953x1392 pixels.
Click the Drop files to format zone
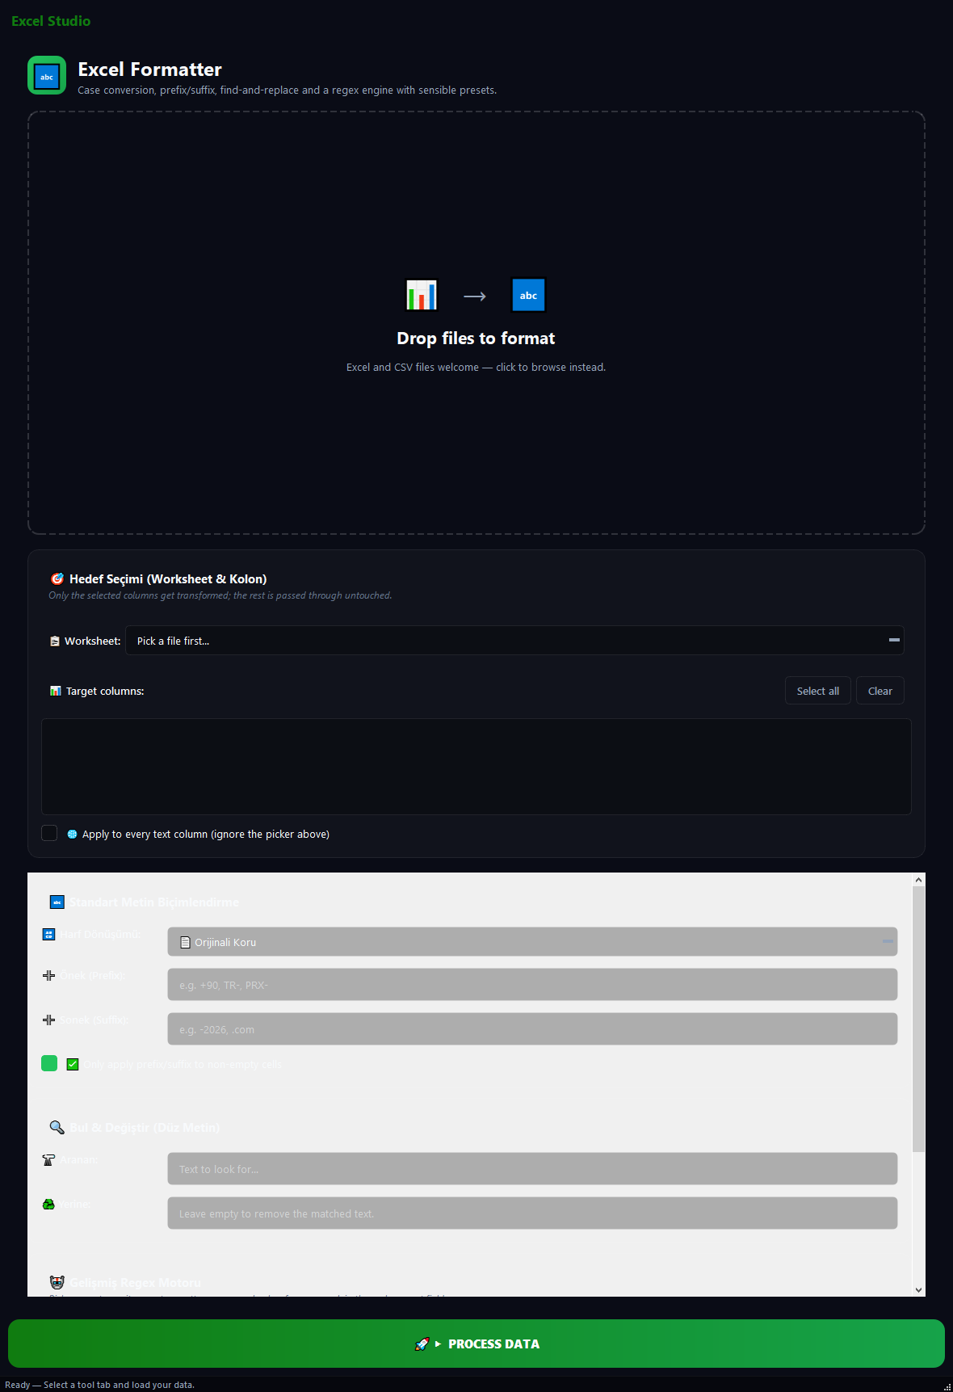click(x=476, y=323)
